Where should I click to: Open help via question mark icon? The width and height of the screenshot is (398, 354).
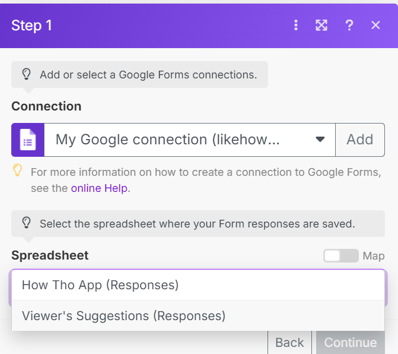[349, 25]
